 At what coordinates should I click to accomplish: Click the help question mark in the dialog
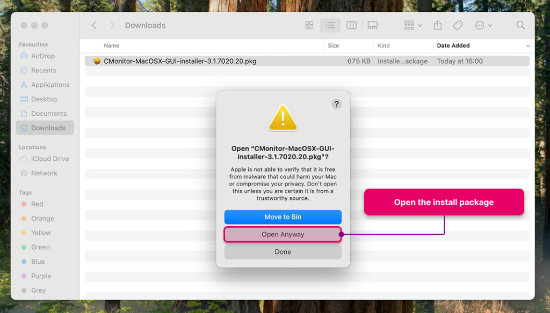tap(336, 104)
